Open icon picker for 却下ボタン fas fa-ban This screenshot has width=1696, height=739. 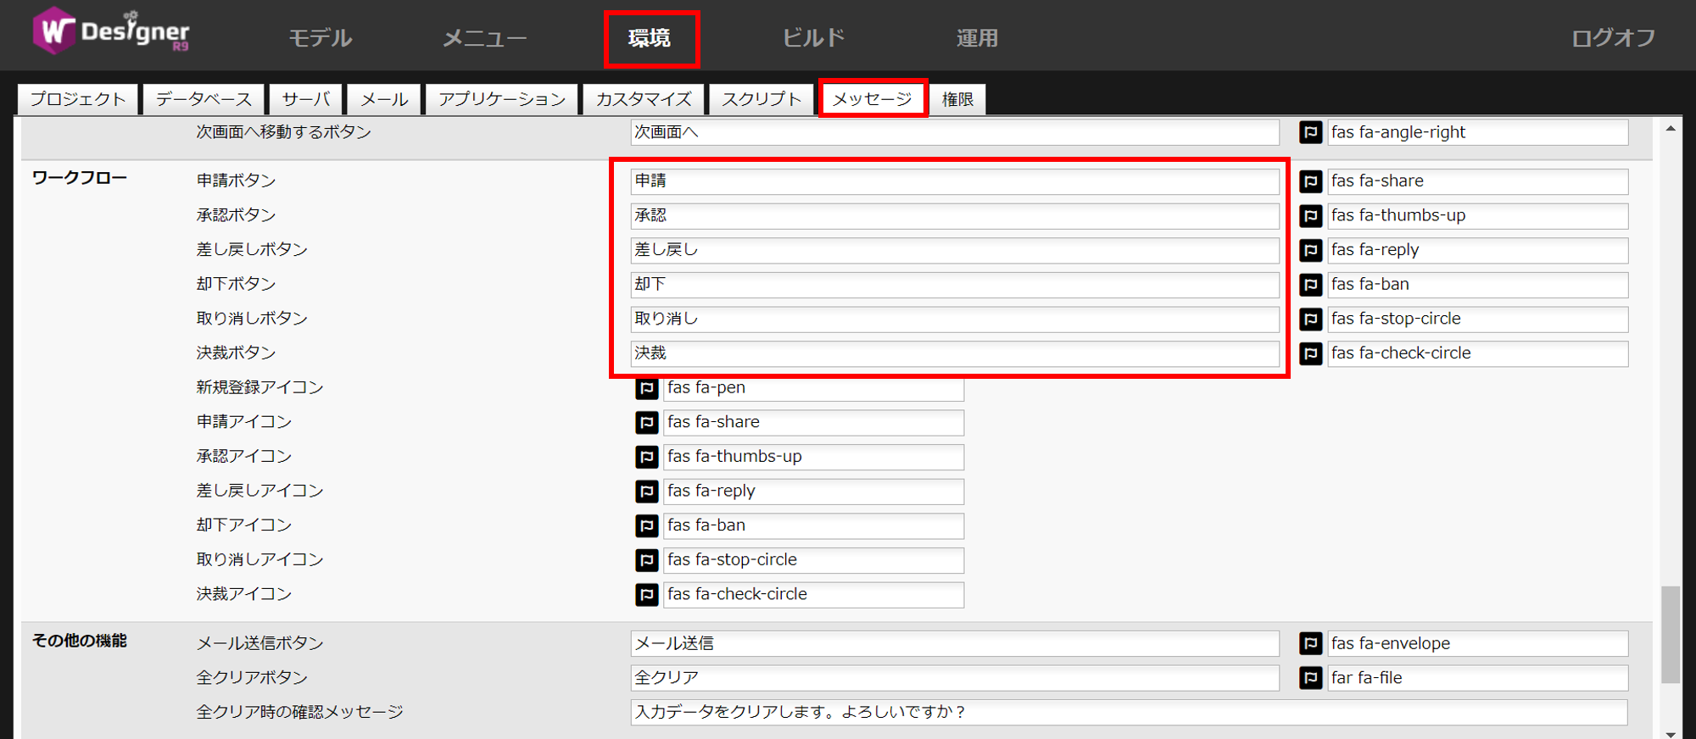pyautogui.click(x=1310, y=285)
